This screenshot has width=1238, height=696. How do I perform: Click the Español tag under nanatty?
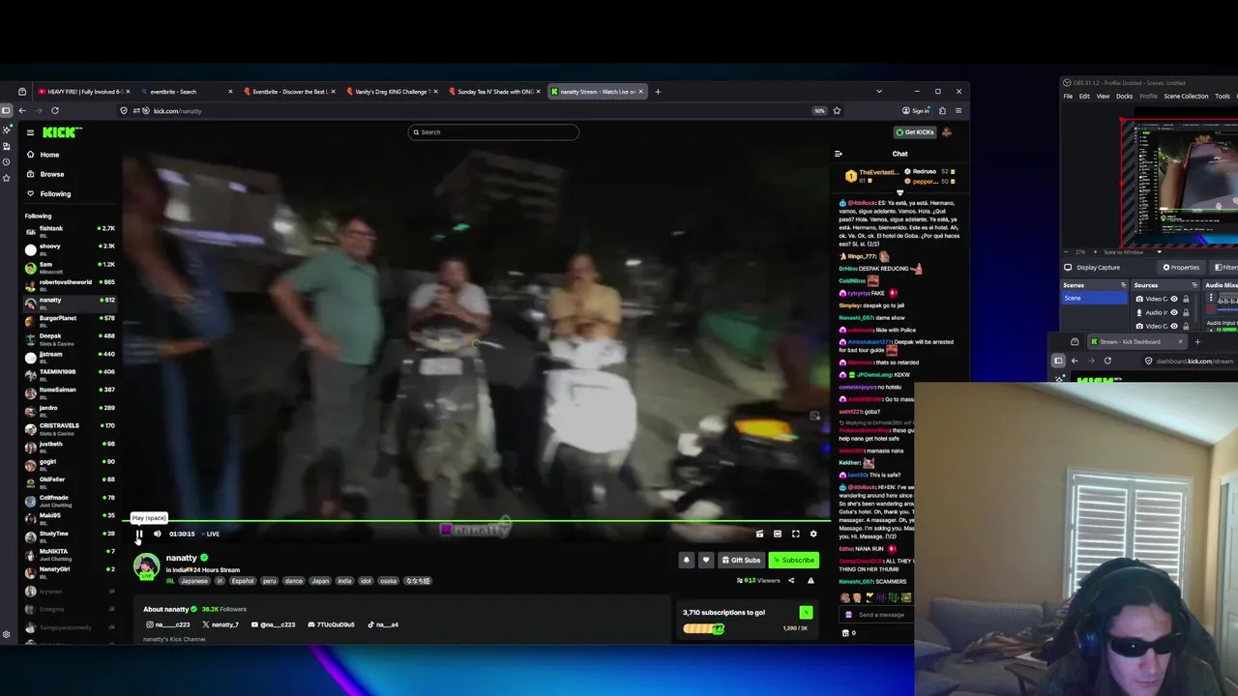[242, 581]
